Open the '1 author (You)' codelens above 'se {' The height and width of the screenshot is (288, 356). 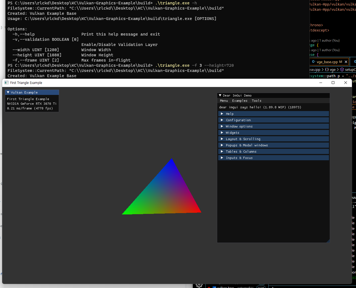click(329, 50)
